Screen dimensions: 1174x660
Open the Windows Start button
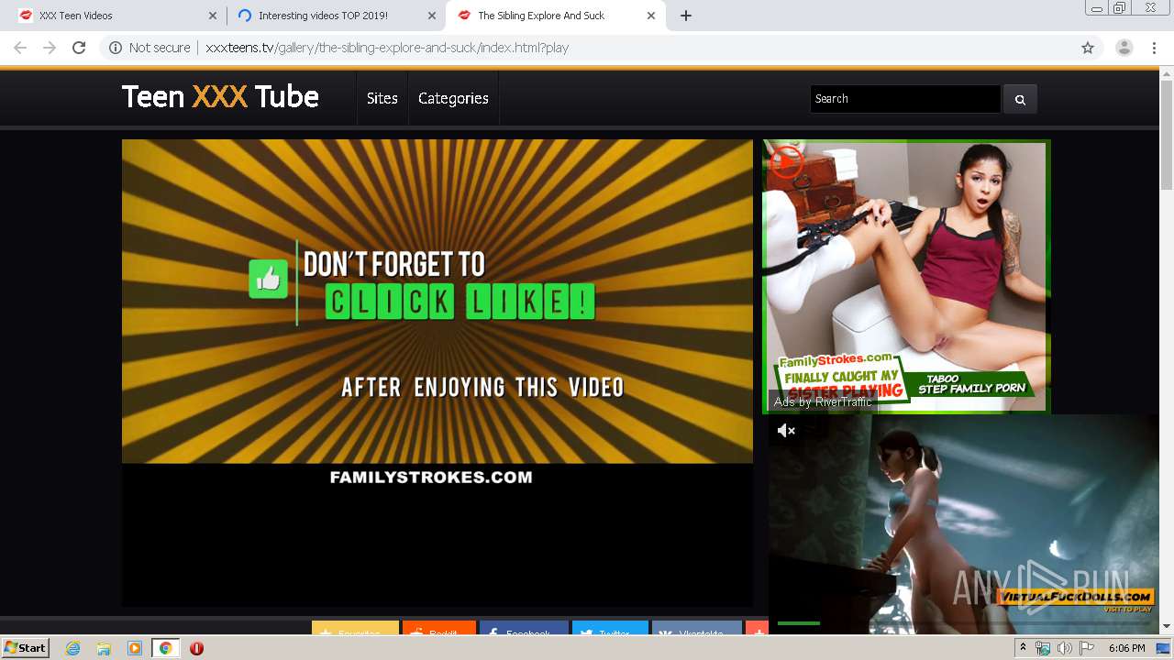25,648
